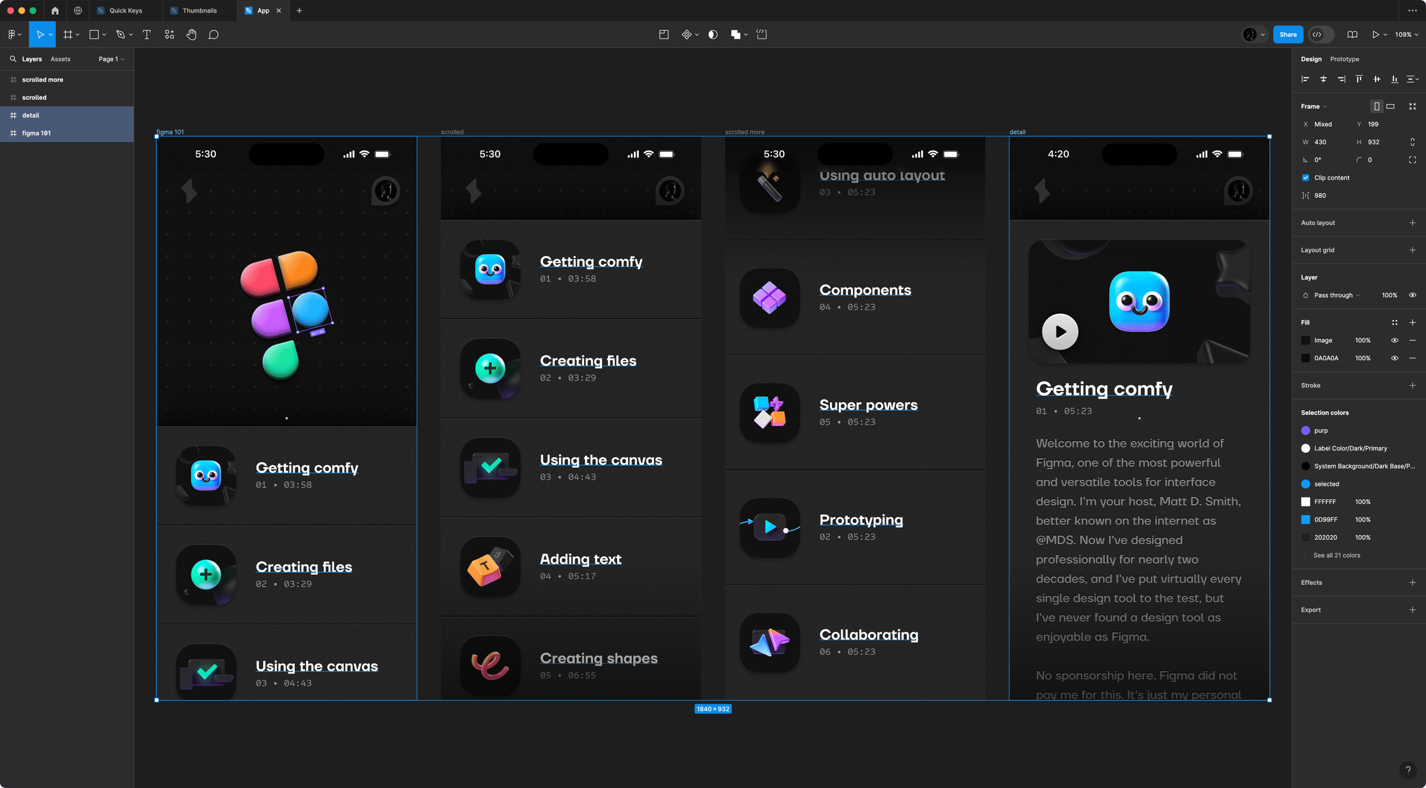Toggle Dev Mode switch

[x=1321, y=34]
